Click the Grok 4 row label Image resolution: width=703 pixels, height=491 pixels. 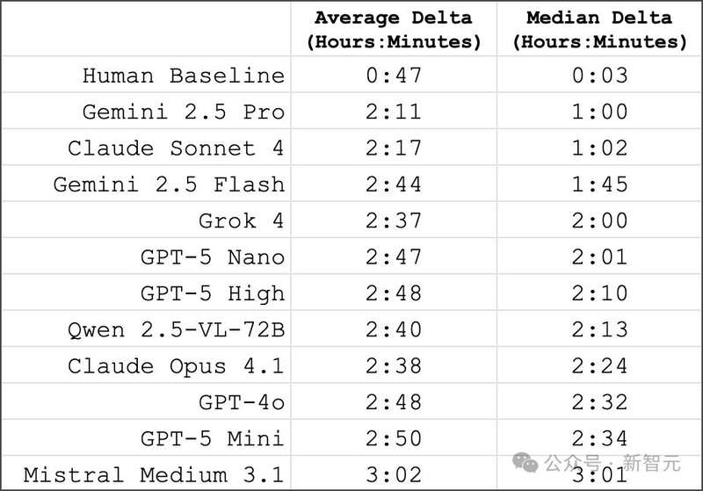pos(242,221)
